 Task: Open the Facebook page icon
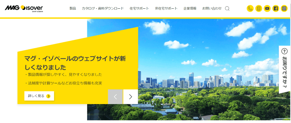point(276,9)
